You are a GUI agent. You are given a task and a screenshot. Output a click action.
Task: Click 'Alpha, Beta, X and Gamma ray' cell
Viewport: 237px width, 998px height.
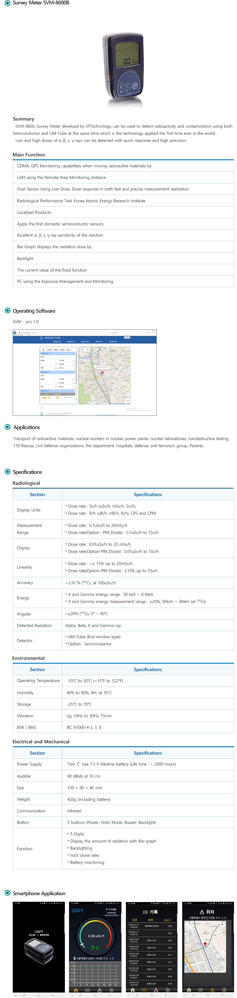(x=93, y=625)
